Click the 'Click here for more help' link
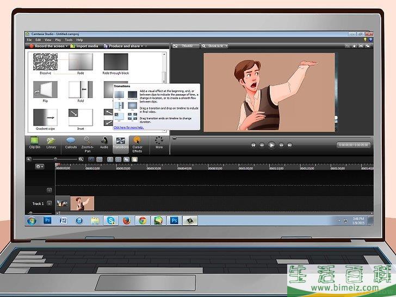Viewport: 396px width, 297px height. tap(129, 127)
